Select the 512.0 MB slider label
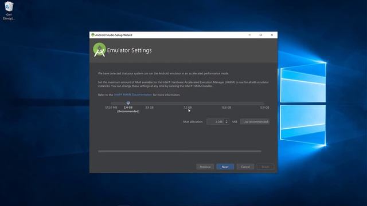 click(111, 108)
